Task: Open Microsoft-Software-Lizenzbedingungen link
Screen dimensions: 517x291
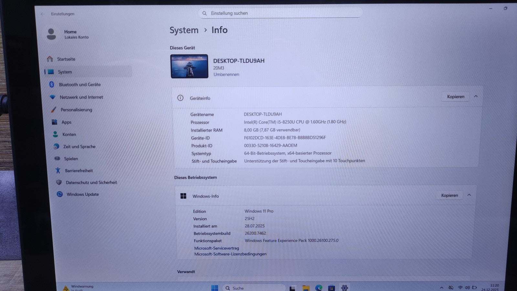Action: point(230,254)
